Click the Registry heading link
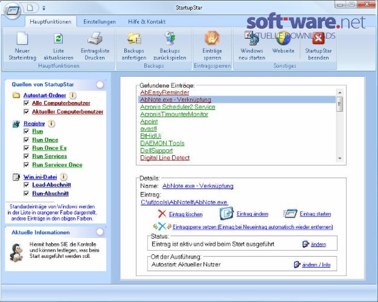 (x=34, y=123)
